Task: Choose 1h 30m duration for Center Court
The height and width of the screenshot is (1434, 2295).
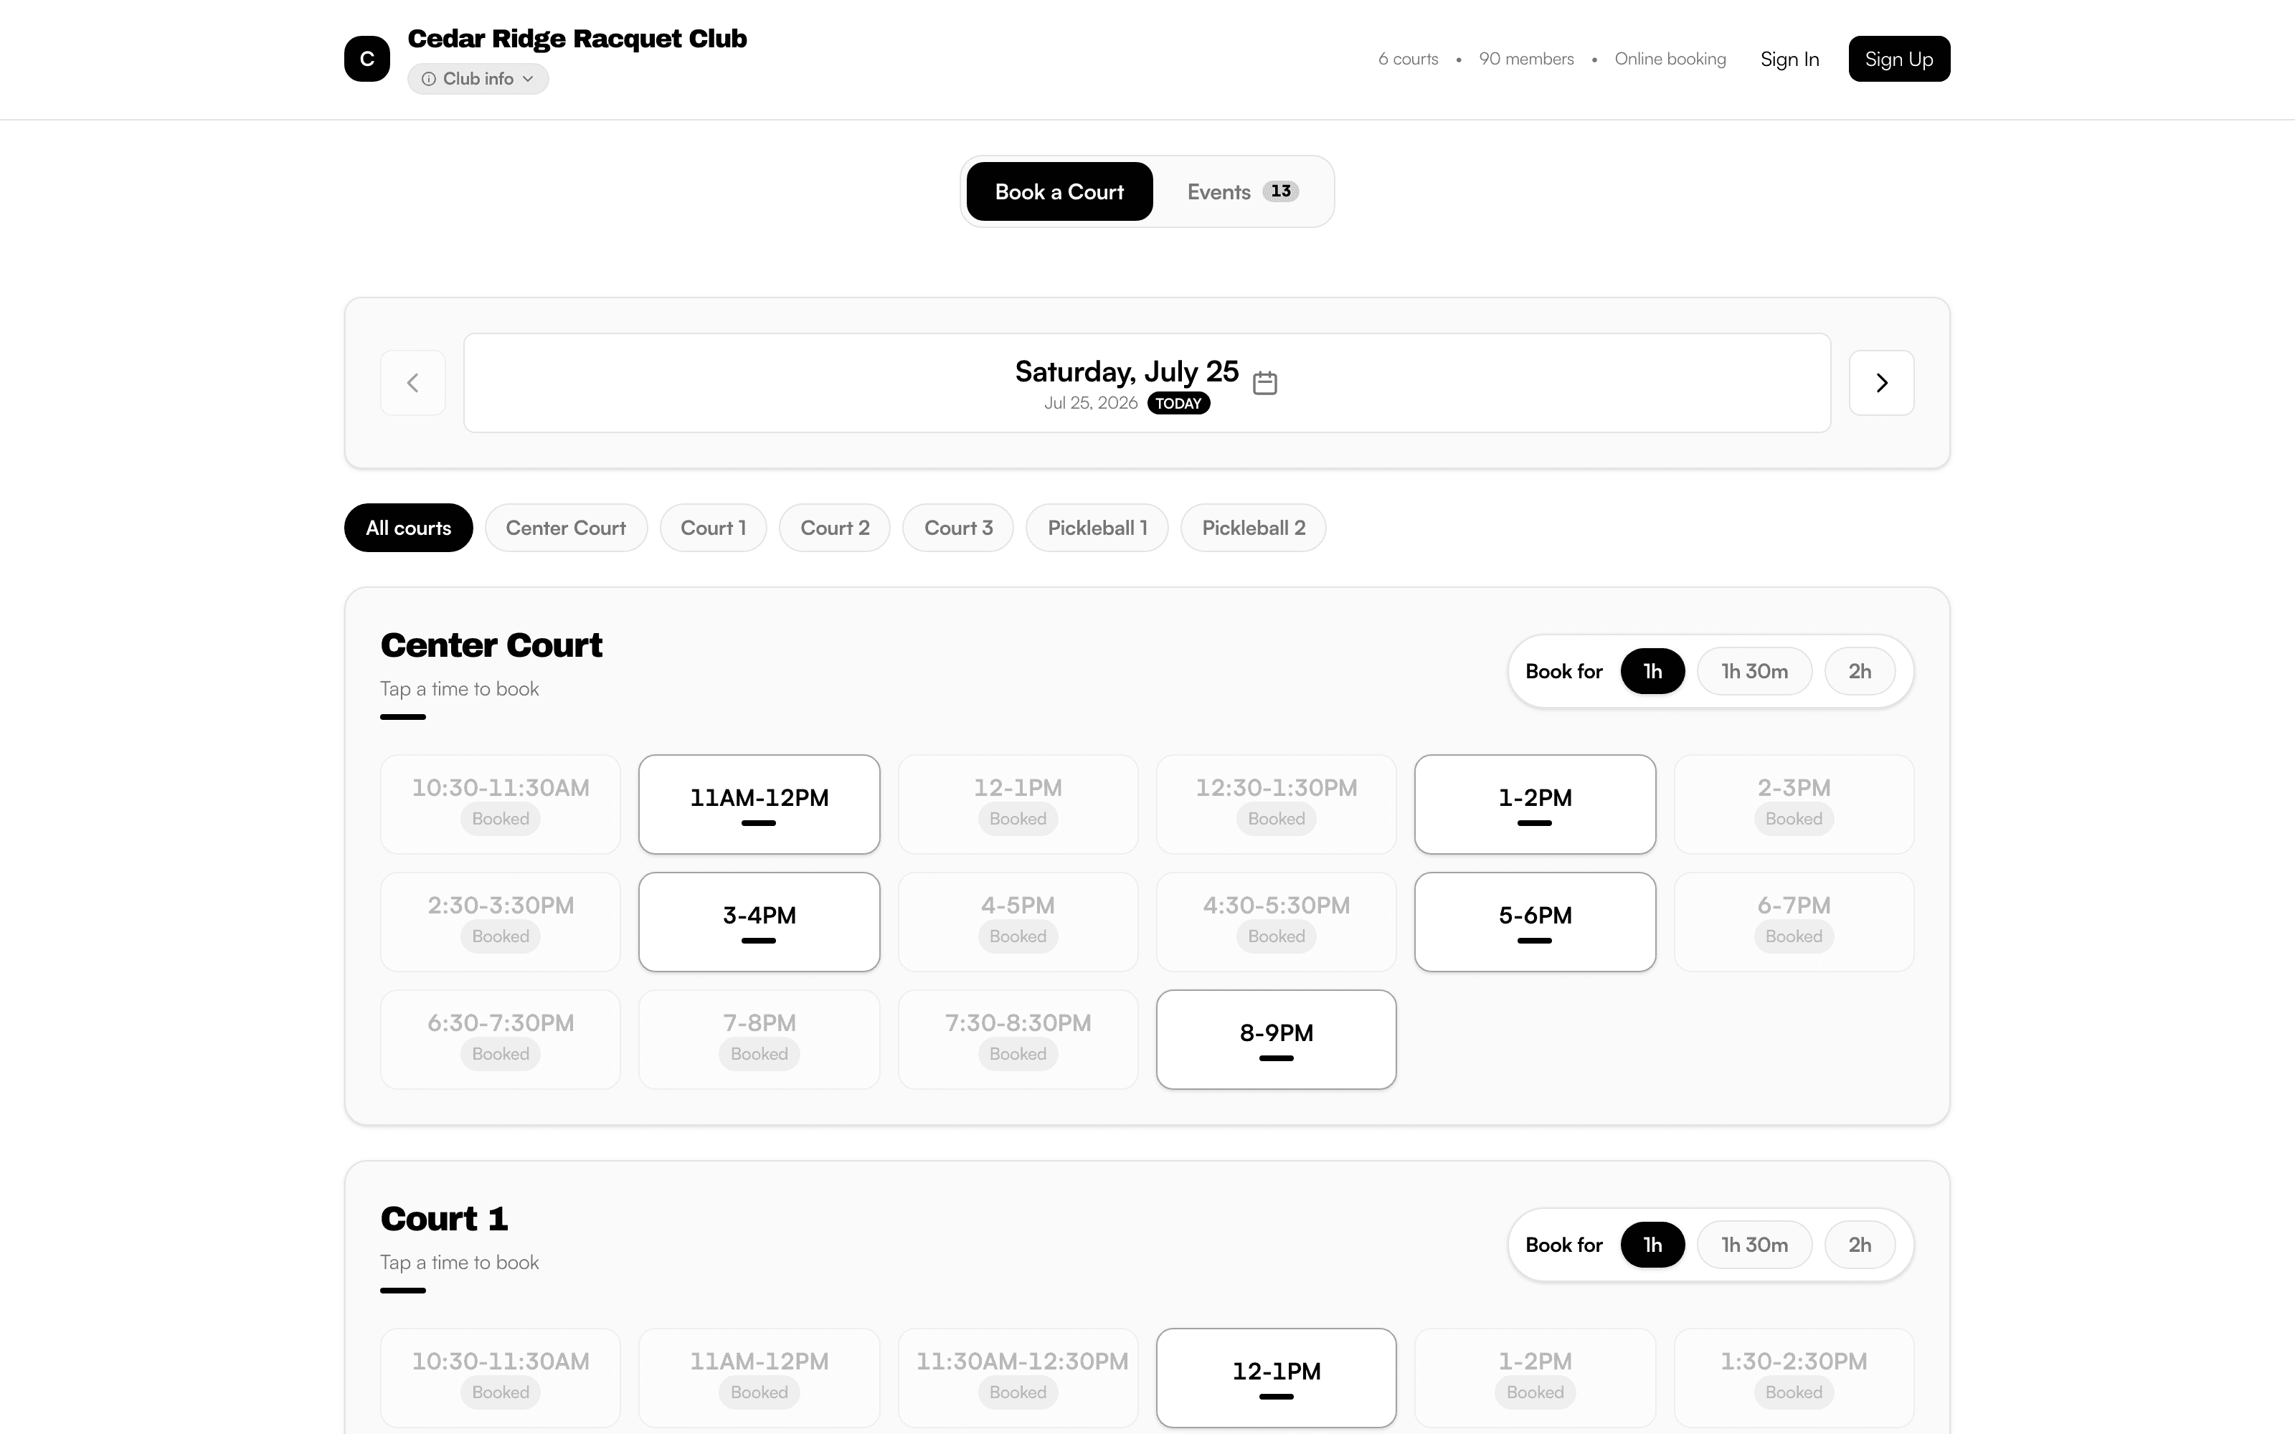Action: 1754,672
